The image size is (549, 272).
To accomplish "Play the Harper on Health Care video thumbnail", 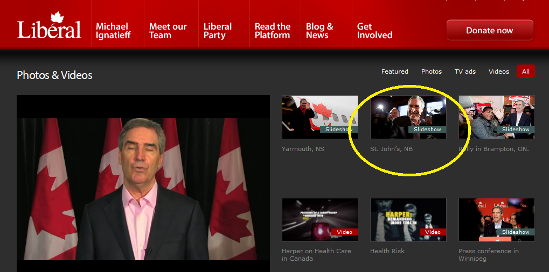I will [x=320, y=220].
